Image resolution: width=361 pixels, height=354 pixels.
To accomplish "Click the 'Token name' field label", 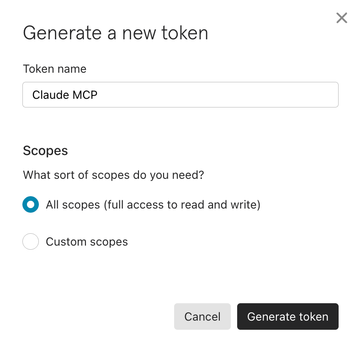I will click(54, 69).
